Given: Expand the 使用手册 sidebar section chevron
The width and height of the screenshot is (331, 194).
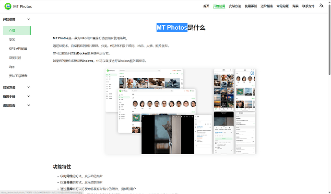Looking at the screenshot, I should (x=28, y=96).
